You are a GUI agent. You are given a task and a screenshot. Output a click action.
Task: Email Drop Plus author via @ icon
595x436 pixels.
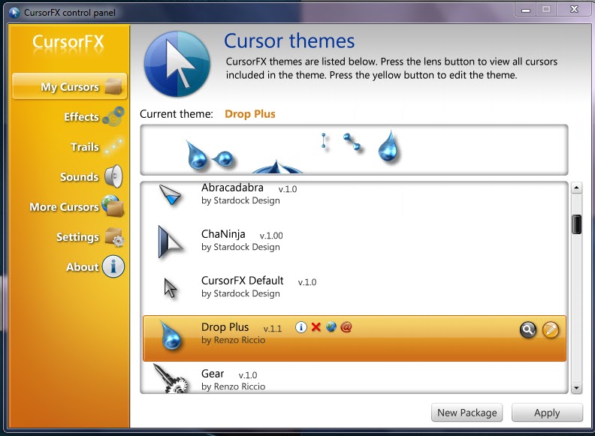coord(346,326)
